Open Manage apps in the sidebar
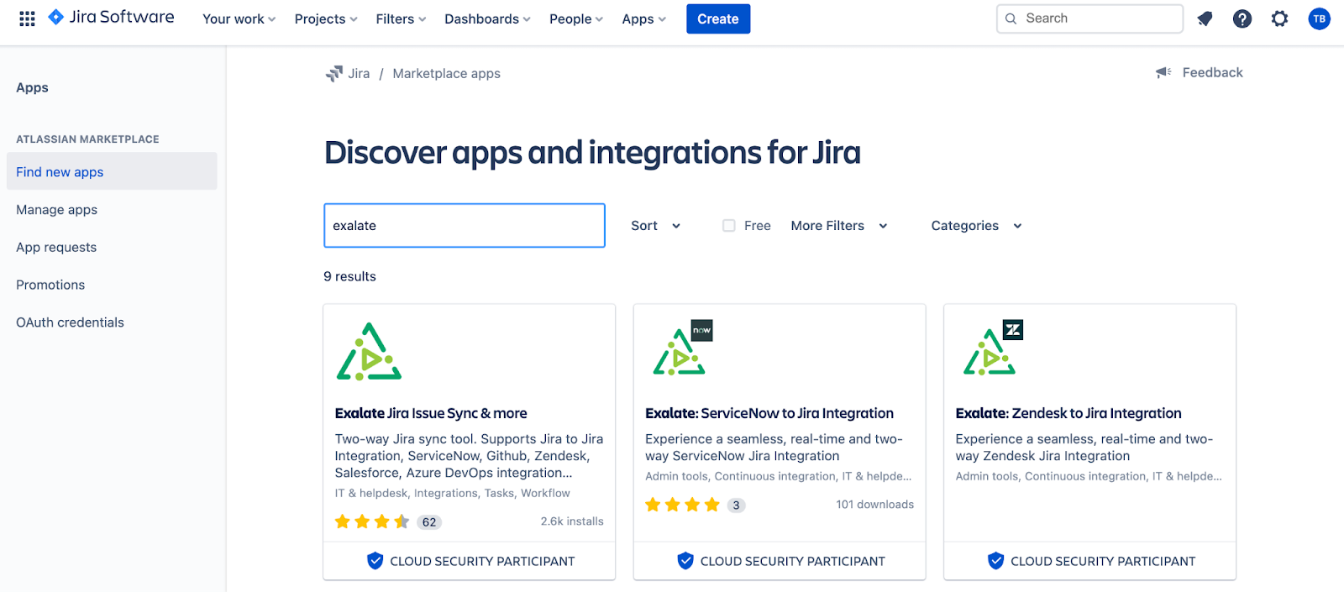Image resolution: width=1344 pixels, height=592 pixels. point(57,210)
